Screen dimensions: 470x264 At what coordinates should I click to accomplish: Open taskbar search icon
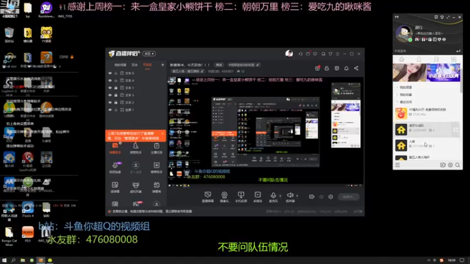pyautogui.click(x=13, y=260)
